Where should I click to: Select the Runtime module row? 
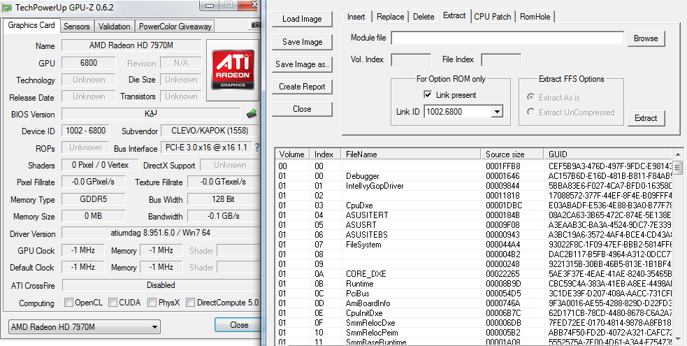click(x=474, y=283)
